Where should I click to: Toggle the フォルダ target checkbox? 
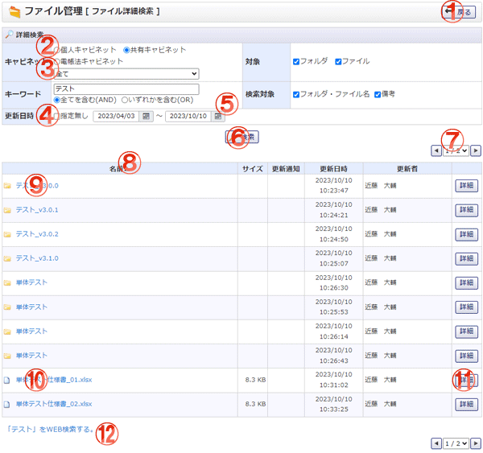pyautogui.click(x=296, y=62)
